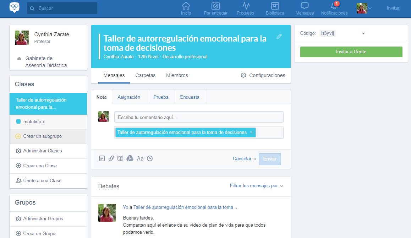Open the Progreso page in top bar

tap(245, 9)
